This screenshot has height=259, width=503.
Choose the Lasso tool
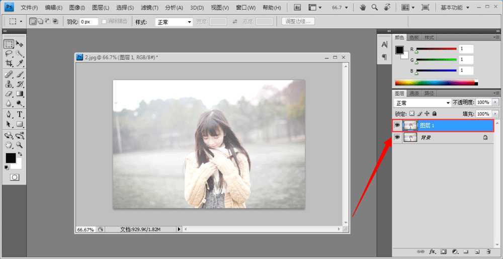[9, 53]
